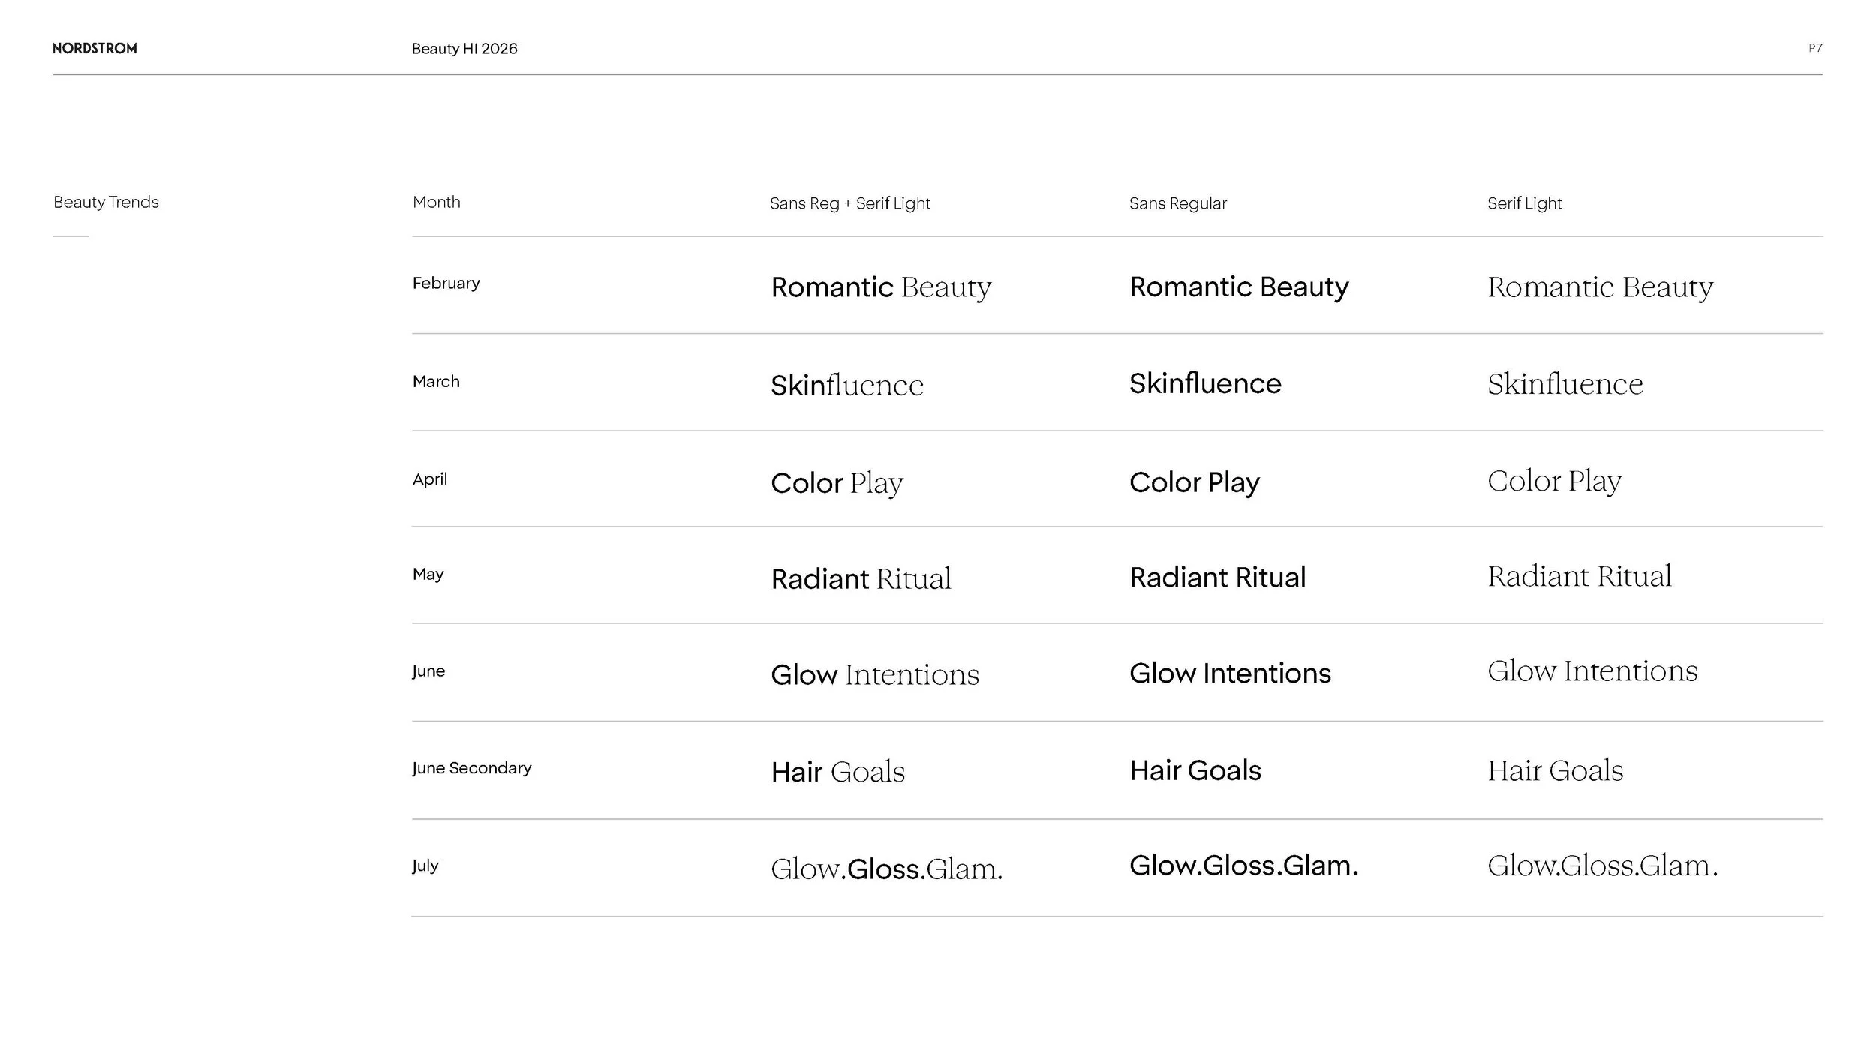The height and width of the screenshot is (1054, 1876).
Task: Click the "Month" column header
Action: click(436, 203)
